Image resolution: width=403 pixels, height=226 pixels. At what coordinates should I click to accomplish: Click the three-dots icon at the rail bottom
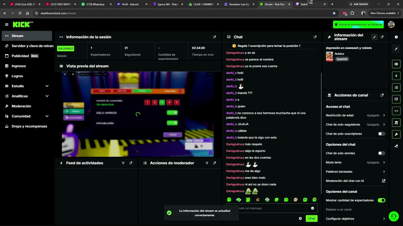tap(396, 146)
